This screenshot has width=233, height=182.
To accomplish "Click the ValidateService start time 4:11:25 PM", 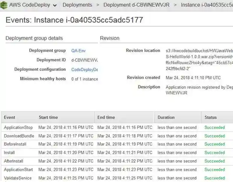I will coord(66,178).
